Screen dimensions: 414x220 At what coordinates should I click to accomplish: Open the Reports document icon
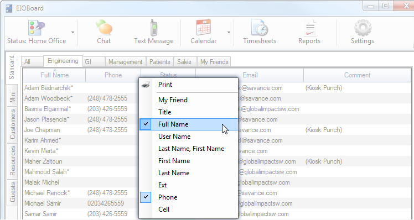click(310, 28)
